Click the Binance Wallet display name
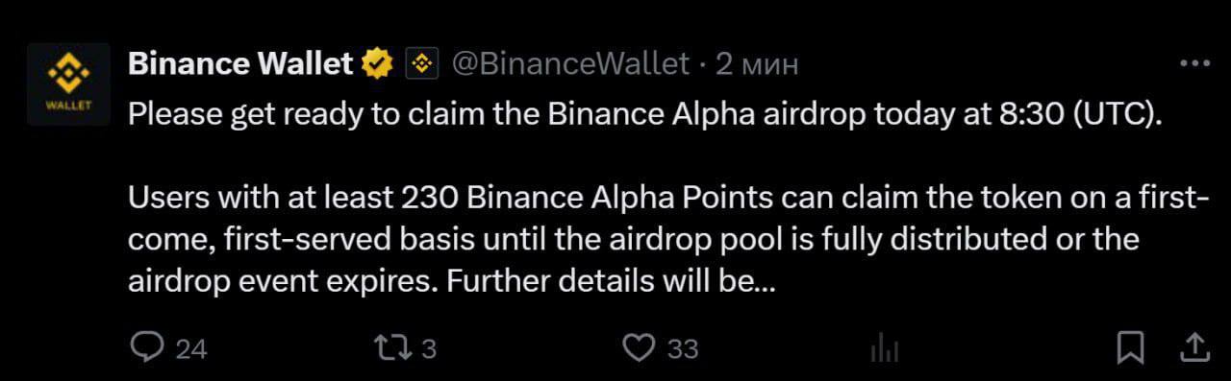1231x381 pixels. click(240, 64)
